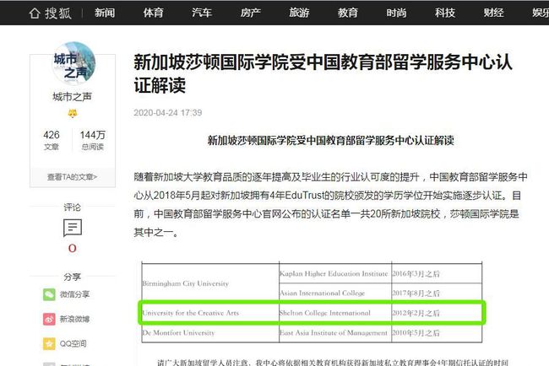Click the QQ空间 label

[73, 343]
